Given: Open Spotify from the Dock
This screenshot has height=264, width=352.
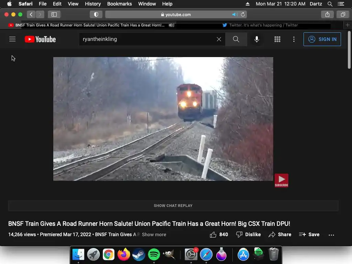Looking at the screenshot, I should pyautogui.click(x=154, y=254).
